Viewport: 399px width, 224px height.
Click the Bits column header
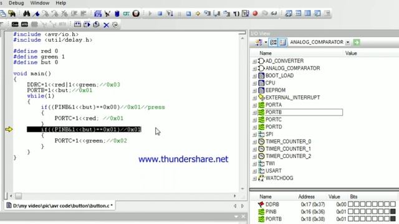353,197
